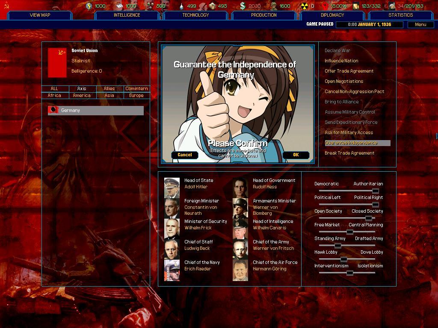Image resolution: width=438 pixels, height=328 pixels.
Task: Click Chief of the Army von Fritsch's portrait
Action: click(x=240, y=249)
